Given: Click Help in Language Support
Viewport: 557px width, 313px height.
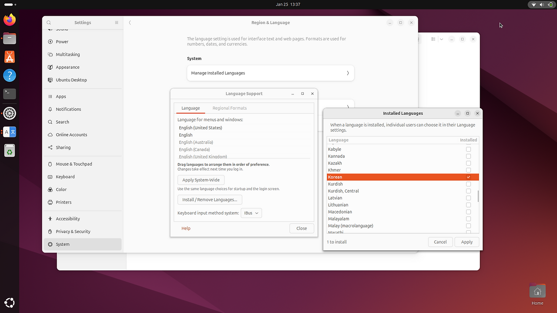Looking at the screenshot, I should click(x=186, y=228).
